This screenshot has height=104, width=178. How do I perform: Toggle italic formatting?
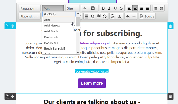pyautogui.click(x=109, y=8)
